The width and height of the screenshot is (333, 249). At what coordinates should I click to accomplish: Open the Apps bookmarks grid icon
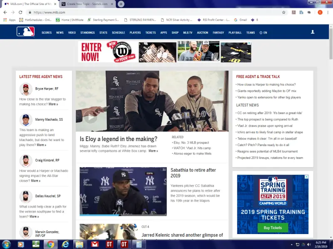[5, 20]
